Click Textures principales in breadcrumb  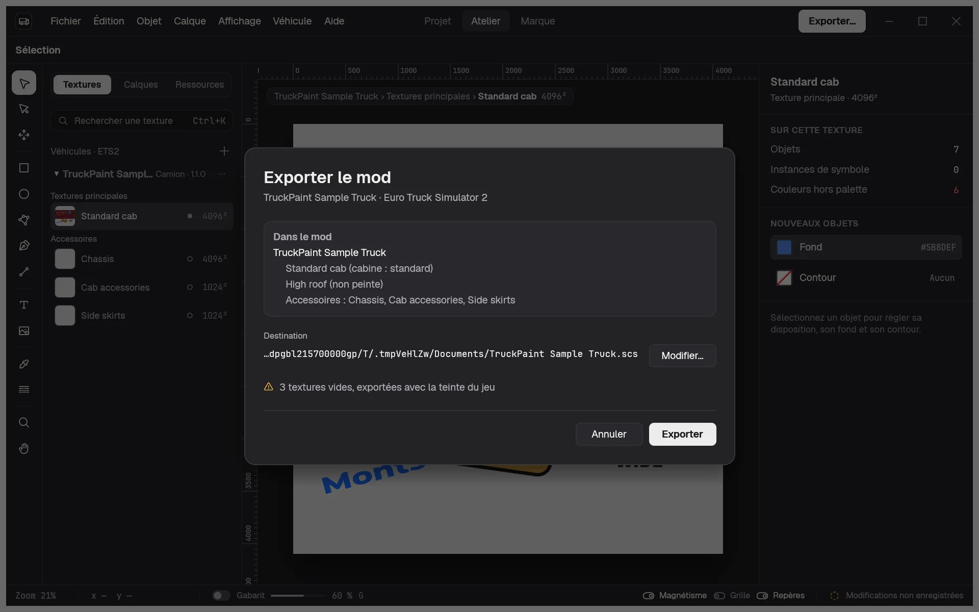pyautogui.click(x=428, y=96)
